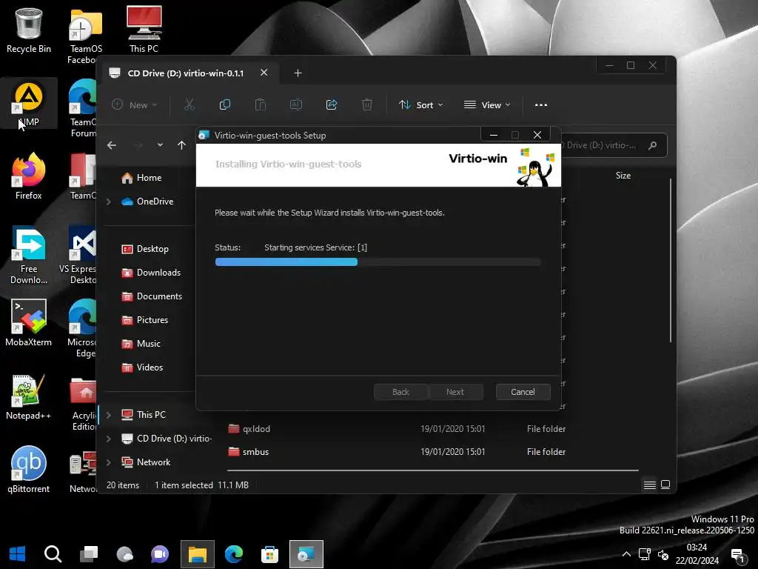Click the Delete trash icon in Explorer toolbar
Viewport: 758px width, 569px height.
(367, 104)
